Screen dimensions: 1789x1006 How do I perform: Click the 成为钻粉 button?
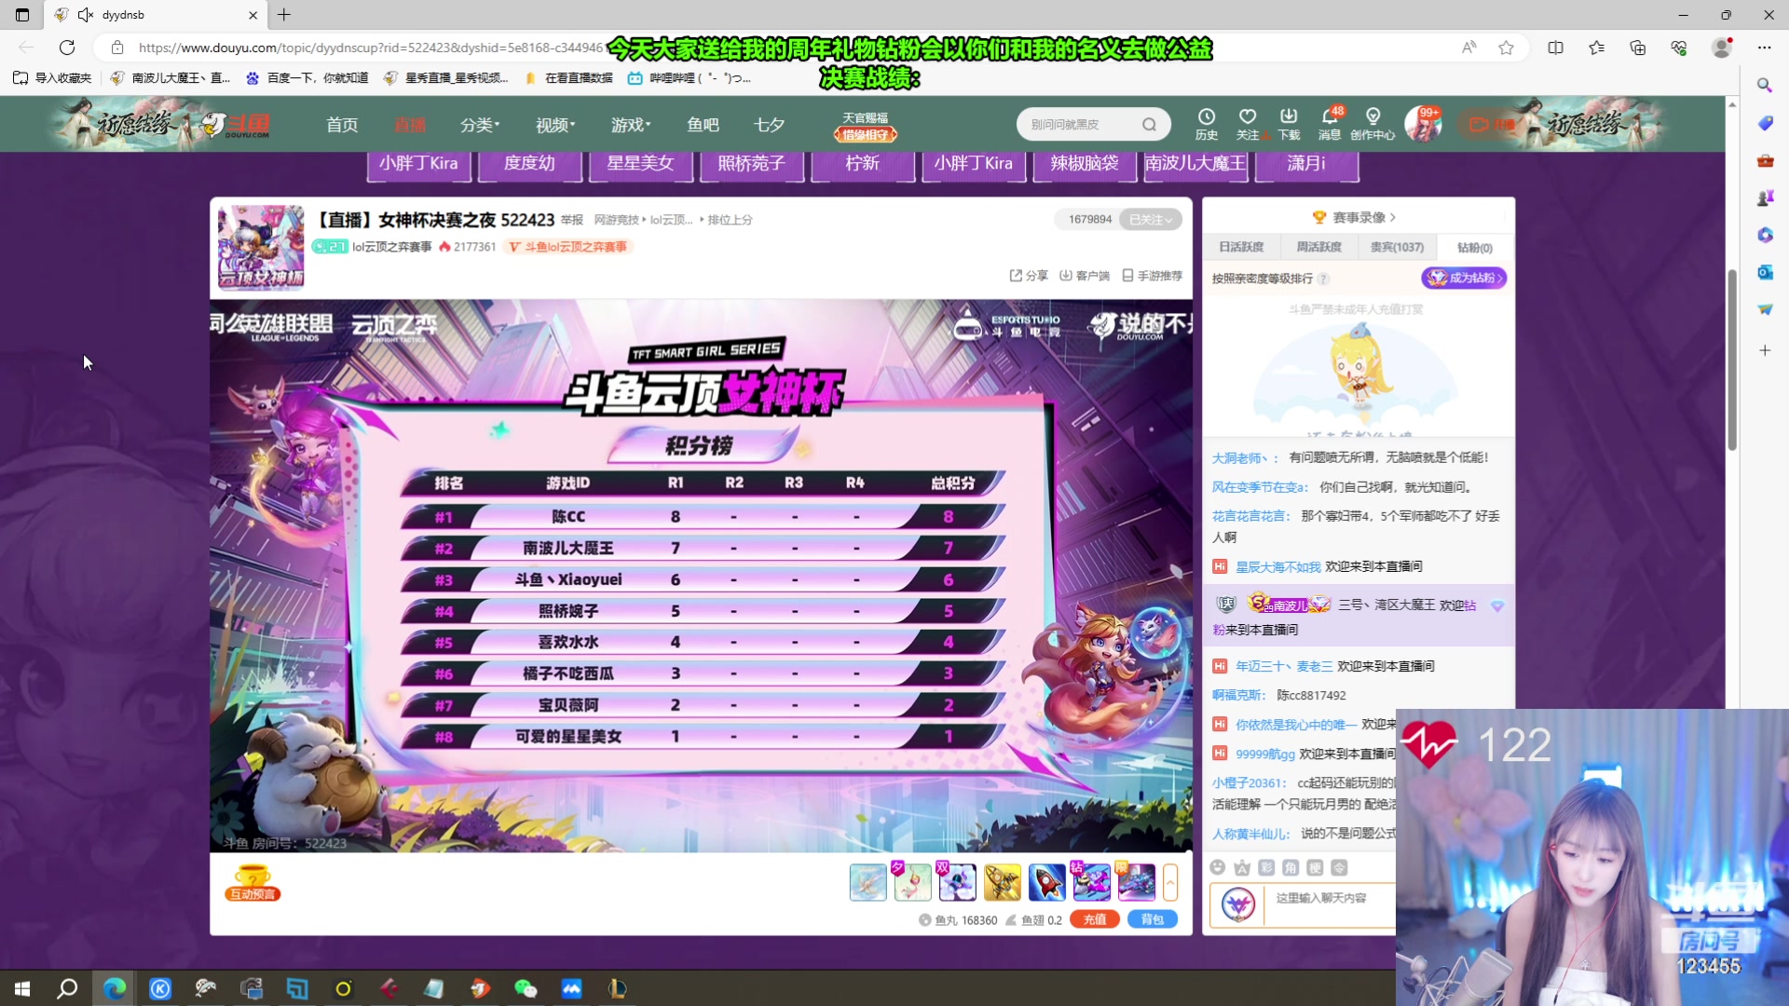(1464, 278)
